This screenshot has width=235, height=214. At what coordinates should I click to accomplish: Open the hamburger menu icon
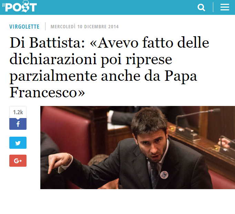(225, 7)
